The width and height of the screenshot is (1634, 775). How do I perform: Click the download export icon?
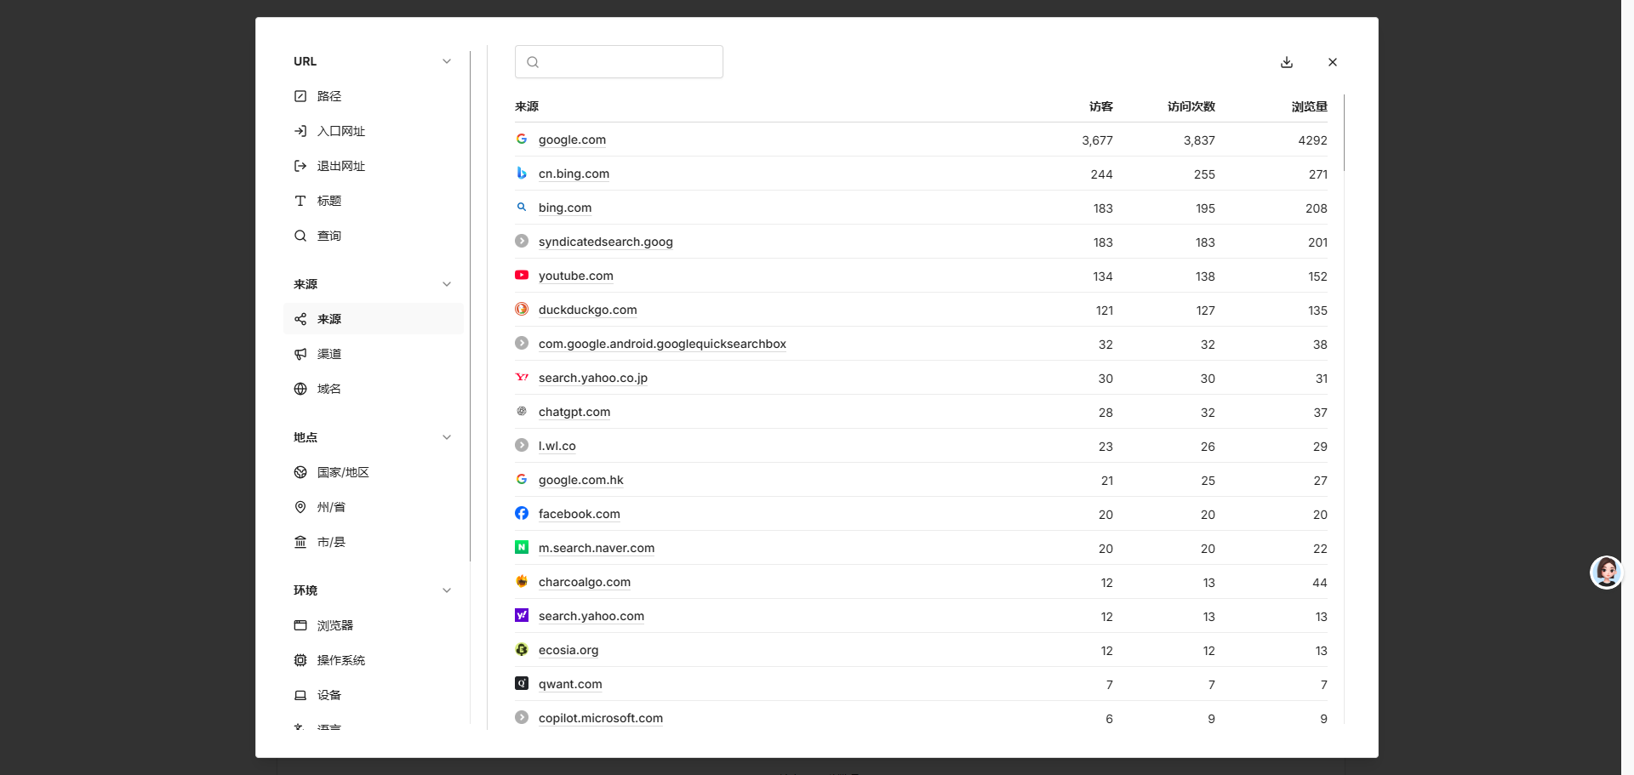click(1287, 62)
